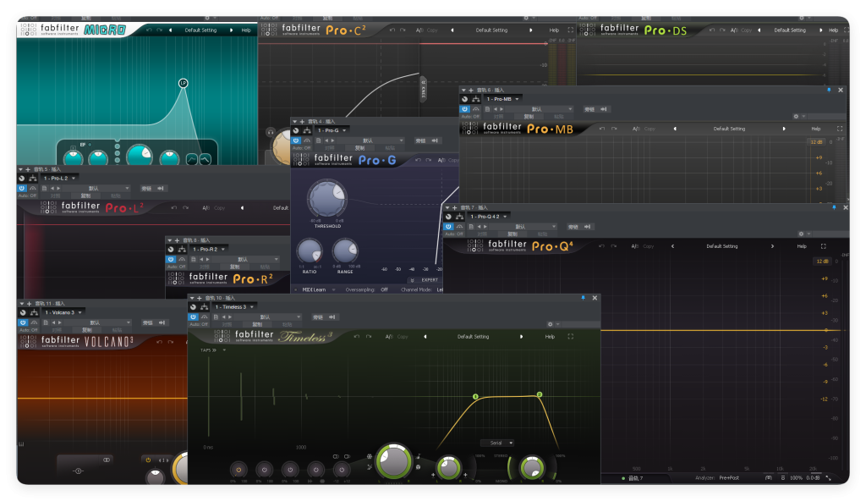This screenshot has height=501, width=866.
Task: Click the routing icon in the Pro-Q 4 window
Action: point(460,217)
